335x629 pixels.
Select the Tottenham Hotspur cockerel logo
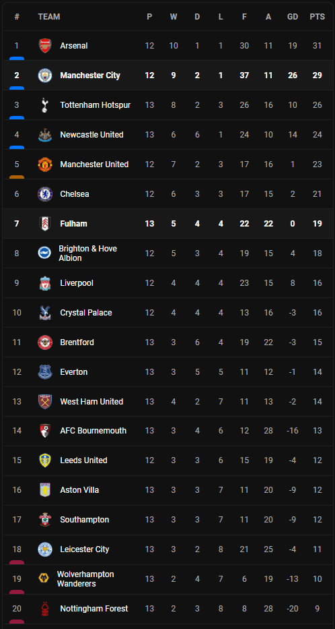point(45,105)
